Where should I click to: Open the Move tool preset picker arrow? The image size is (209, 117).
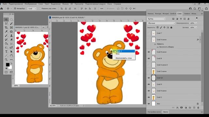coord(11,9)
